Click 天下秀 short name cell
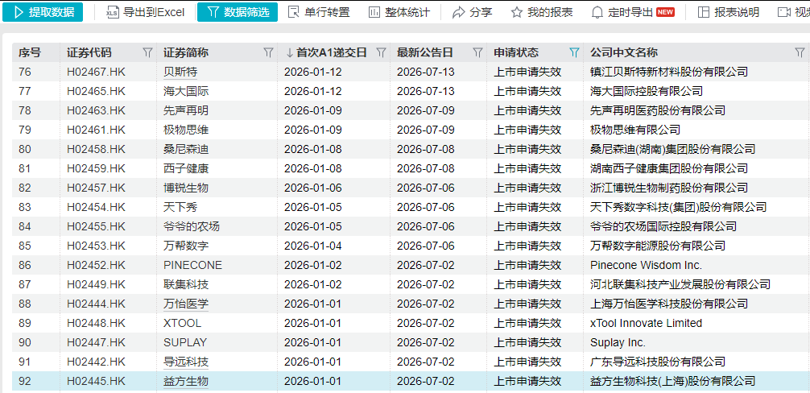Viewport: 810px width, 393px height. click(x=180, y=207)
